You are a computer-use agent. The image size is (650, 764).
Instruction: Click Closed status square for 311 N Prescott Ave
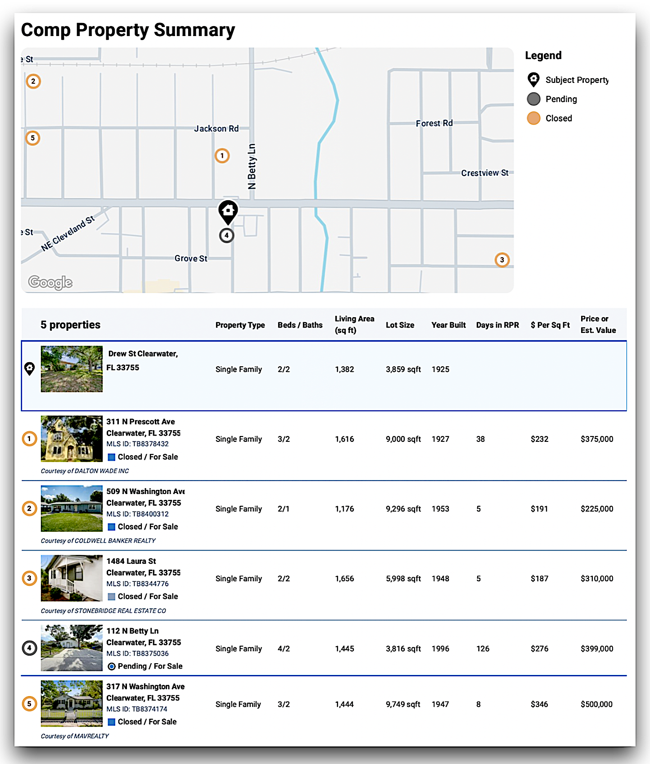[112, 457]
